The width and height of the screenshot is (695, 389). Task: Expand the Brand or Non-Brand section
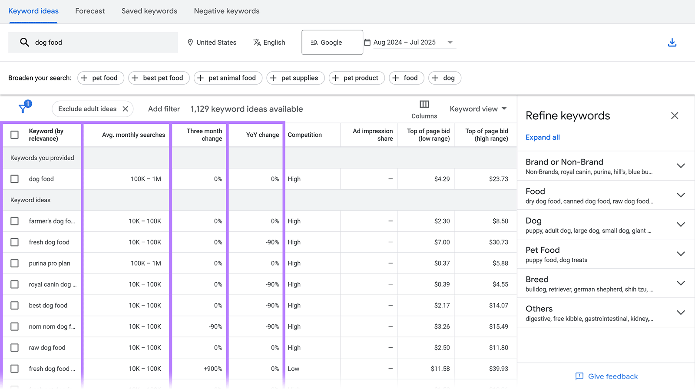(x=680, y=166)
